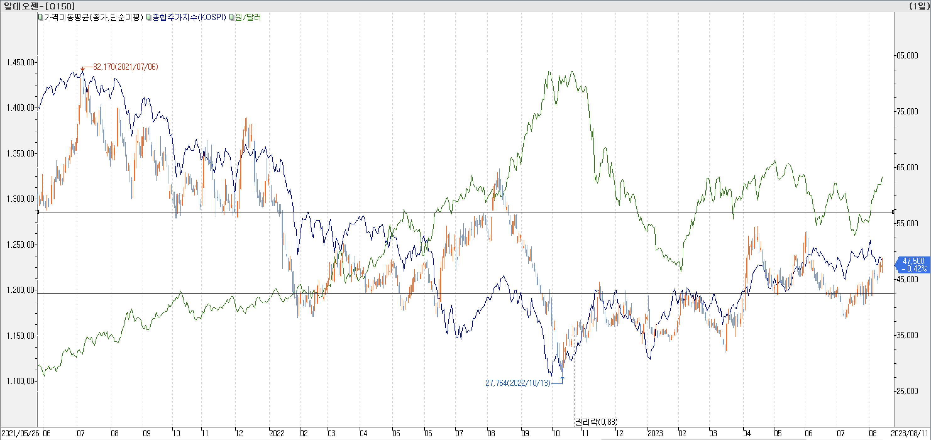This screenshot has height=440, width=931.
Task: Toggle the 가격이동평균 legend indicator box
Action: [41, 17]
